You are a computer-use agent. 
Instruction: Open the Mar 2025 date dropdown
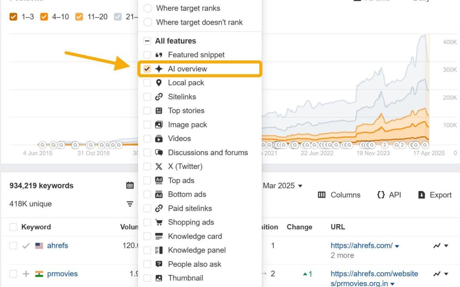pyautogui.click(x=282, y=186)
